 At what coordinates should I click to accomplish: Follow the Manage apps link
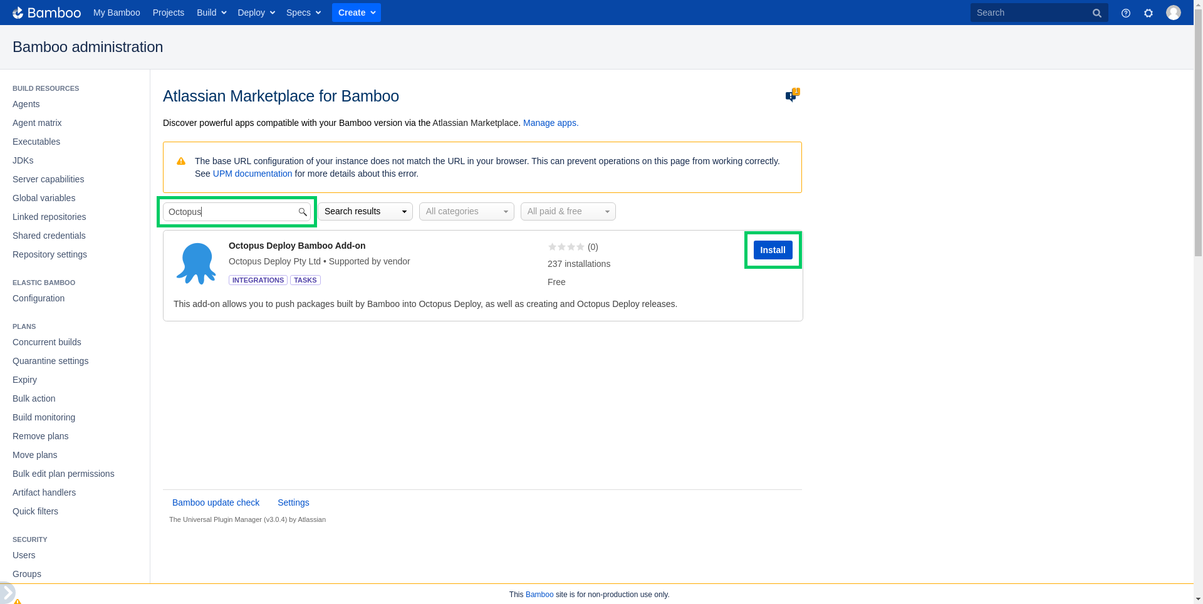[x=551, y=123]
